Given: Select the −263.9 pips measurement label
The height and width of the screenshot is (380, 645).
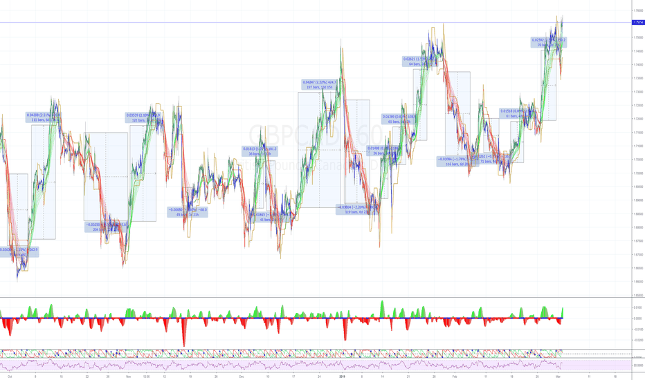Looking at the screenshot, I should pos(19,251).
